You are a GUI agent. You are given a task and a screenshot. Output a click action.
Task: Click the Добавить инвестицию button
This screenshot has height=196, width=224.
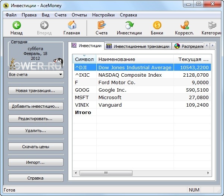point(35,106)
